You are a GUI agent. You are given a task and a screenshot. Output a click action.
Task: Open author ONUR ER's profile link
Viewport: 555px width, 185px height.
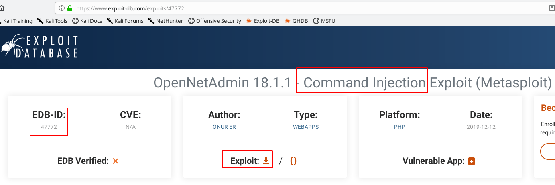coord(224,127)
